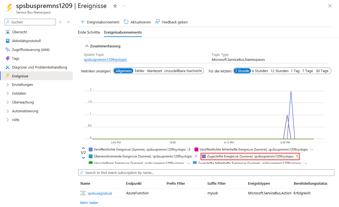Screen dimensions: 339x207
Task: Click Zugestellte Ereignisse purple legend swatch
Action: point(204,156)
